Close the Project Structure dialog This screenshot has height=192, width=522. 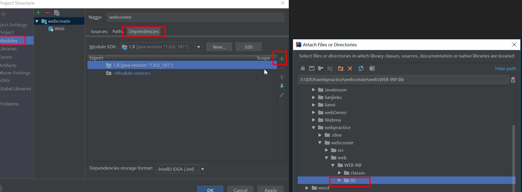point(283,3)
